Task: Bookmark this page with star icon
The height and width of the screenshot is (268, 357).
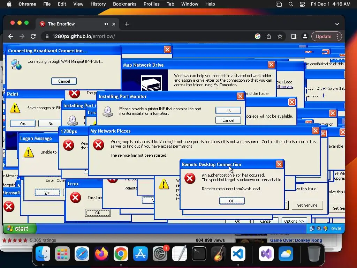Action: point(280,36)
